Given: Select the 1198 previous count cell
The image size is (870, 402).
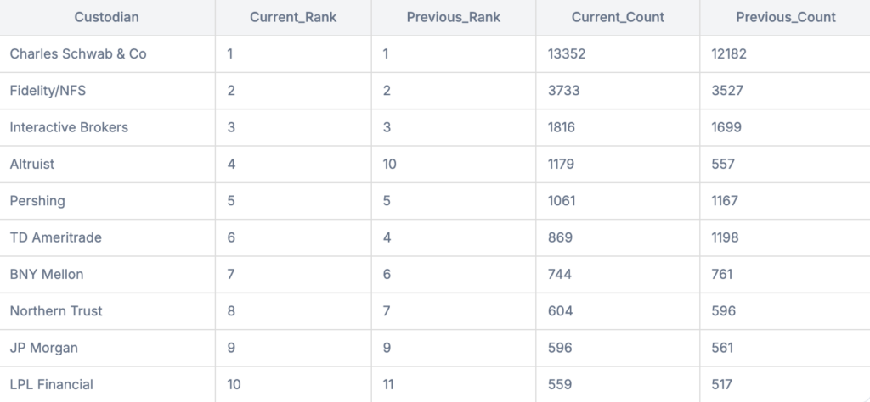Looking at the screenshot, I should [785, 237].
